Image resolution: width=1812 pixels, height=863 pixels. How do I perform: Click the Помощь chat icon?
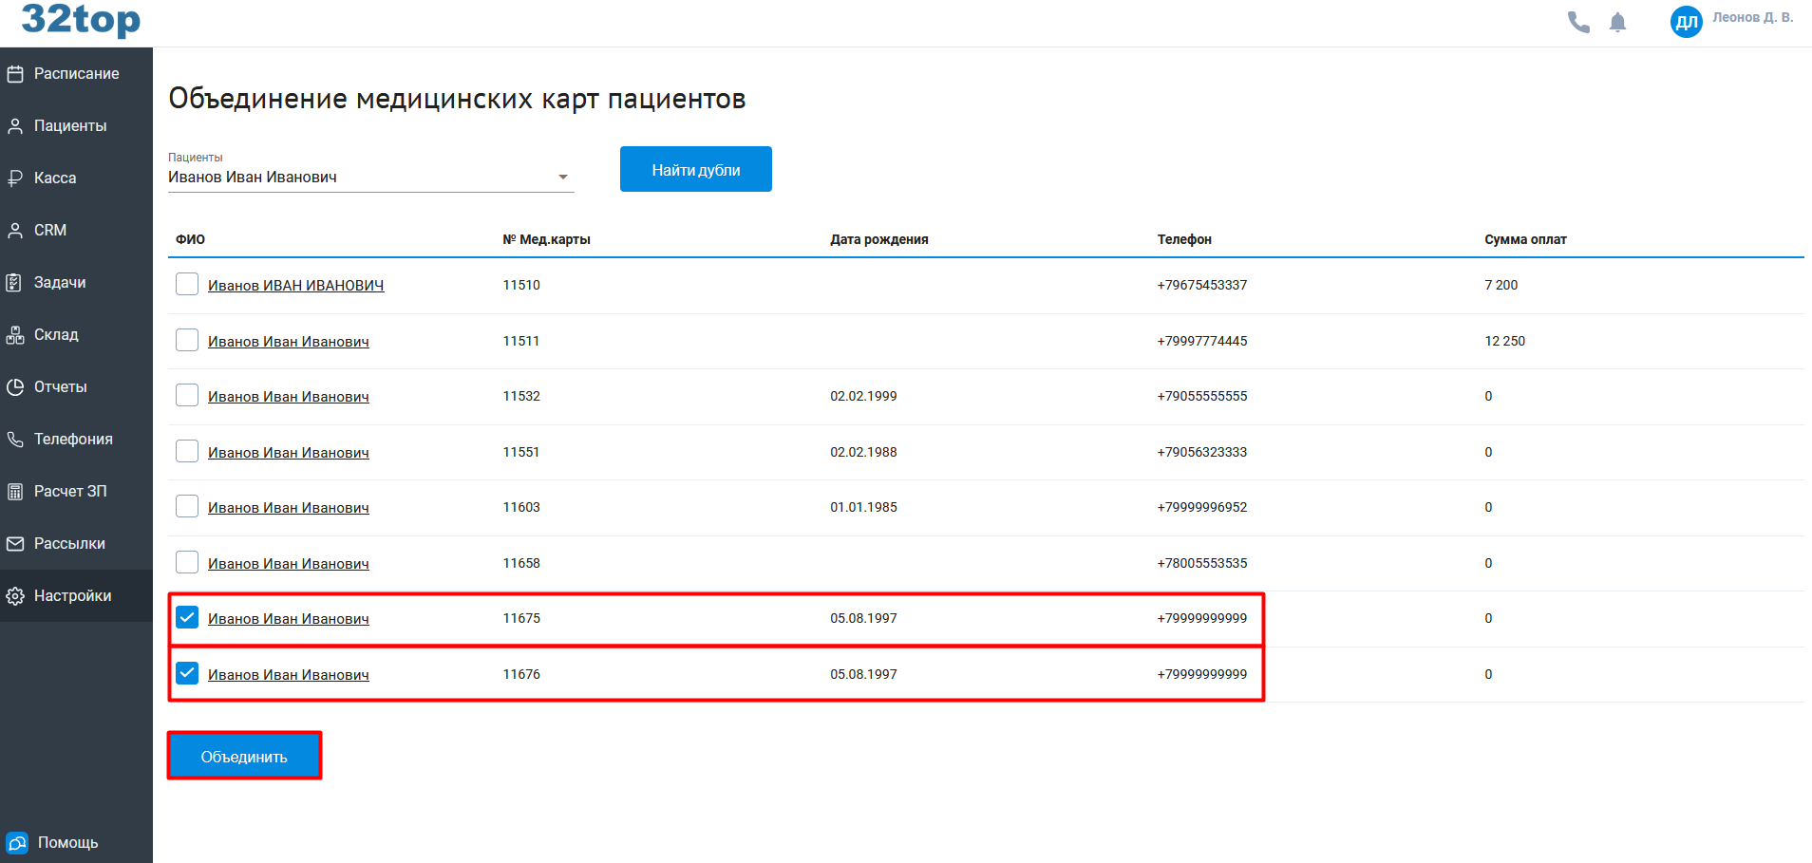coord(17,843)
